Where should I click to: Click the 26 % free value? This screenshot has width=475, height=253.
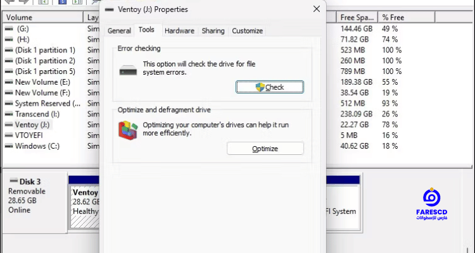(390, 114)
